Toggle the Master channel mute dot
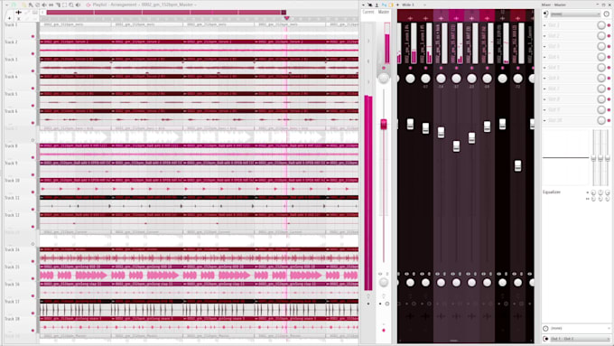The image size is (614, 346). click(384, 68)
